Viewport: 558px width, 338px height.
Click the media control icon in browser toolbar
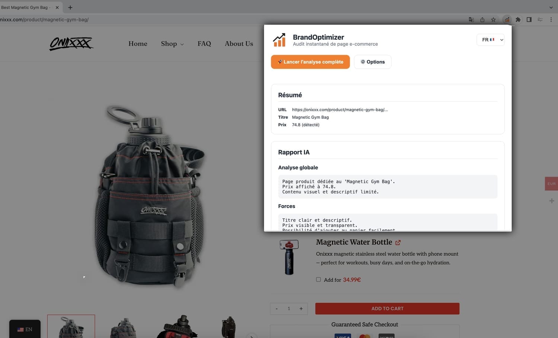540,20
